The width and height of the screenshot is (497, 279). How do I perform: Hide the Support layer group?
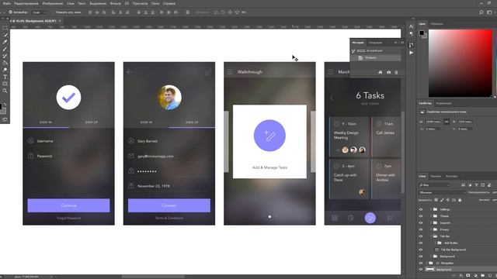pos(421,222)
